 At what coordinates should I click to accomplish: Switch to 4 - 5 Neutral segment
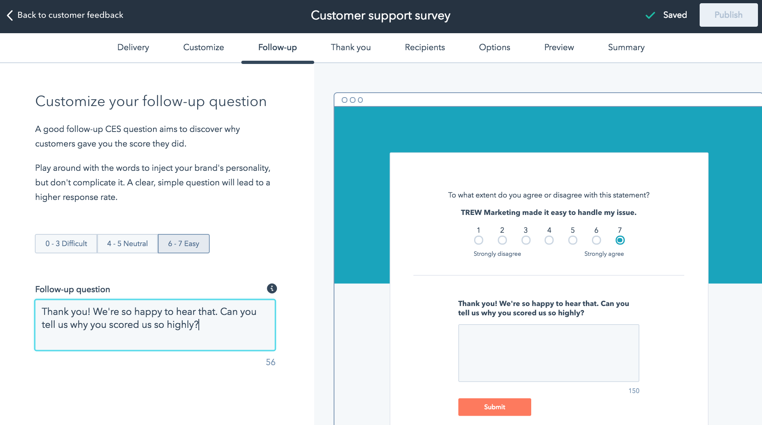tap(128, 244)
